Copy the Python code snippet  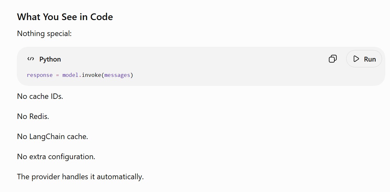333,59
